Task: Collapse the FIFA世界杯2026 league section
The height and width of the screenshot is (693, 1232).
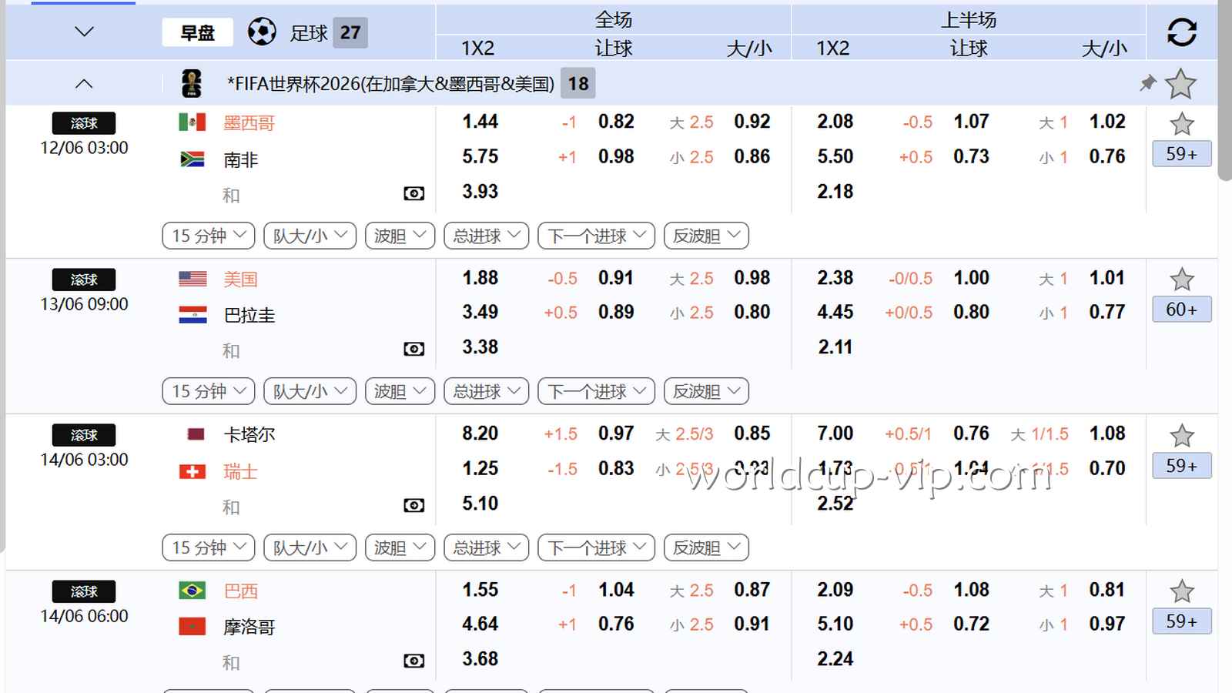Action: tap(84, 83)
